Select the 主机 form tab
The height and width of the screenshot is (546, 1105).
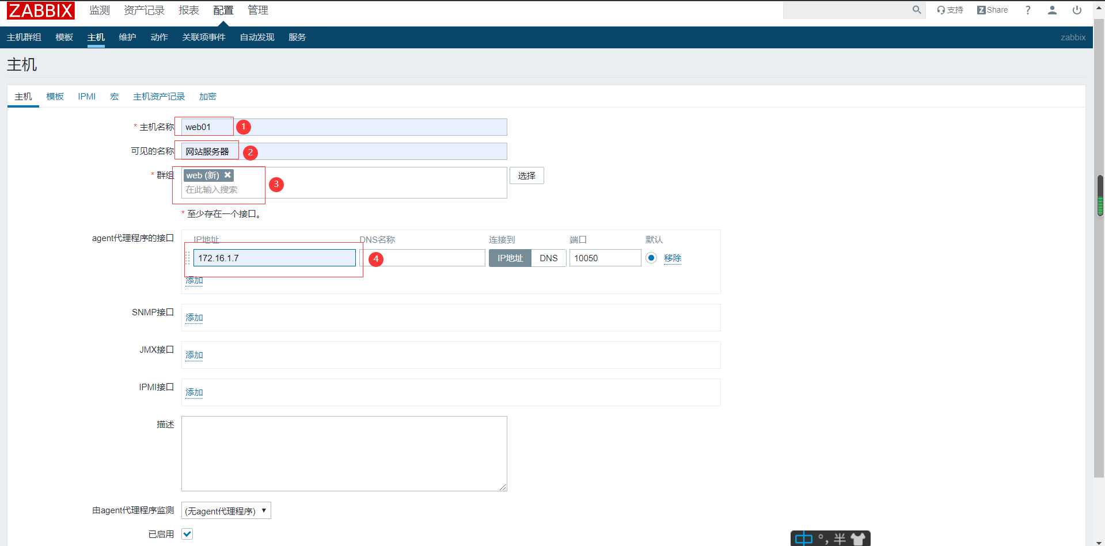click(23, 97)
